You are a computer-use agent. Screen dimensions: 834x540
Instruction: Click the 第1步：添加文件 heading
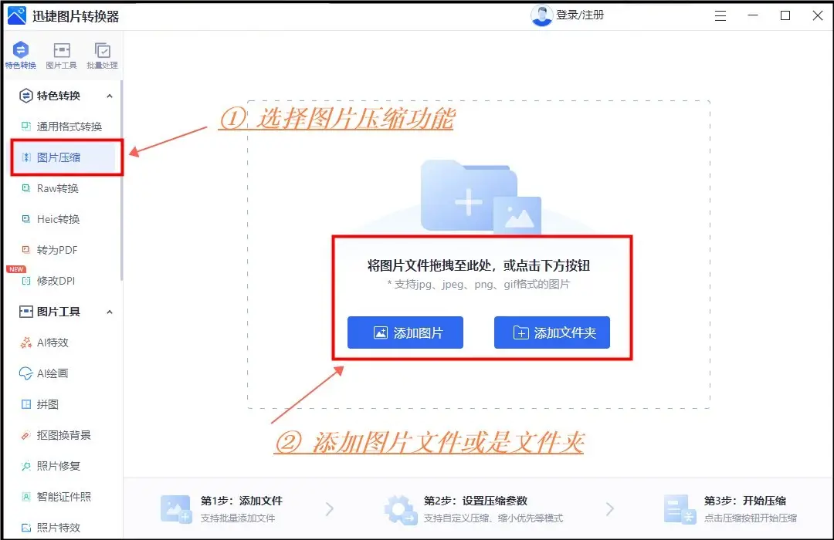(242, 501)
